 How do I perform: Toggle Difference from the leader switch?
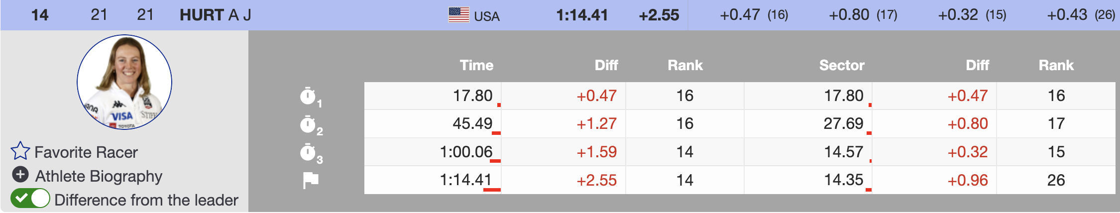tap(30, 199)
